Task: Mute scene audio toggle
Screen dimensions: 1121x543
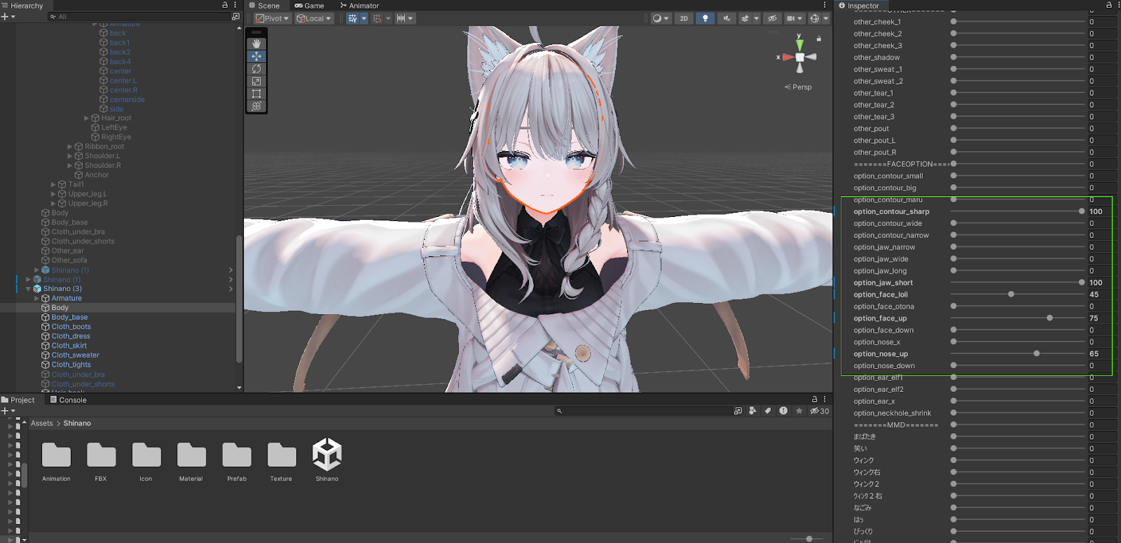Action: 726,18
